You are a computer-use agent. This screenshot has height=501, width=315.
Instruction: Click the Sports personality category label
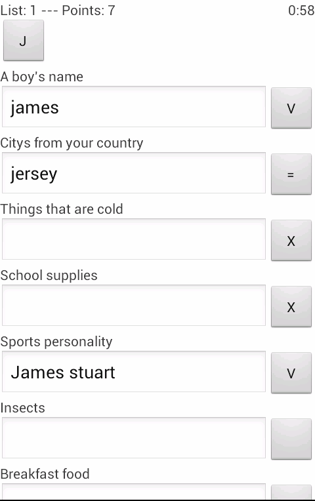pos(56,342)
